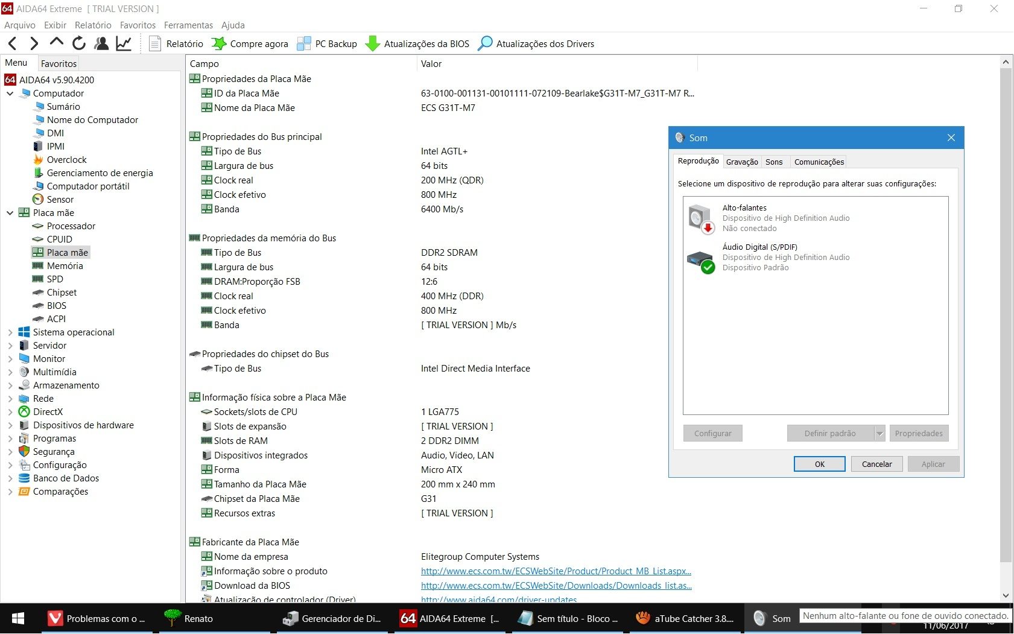Switch to the Favoritos sidebar tab

tap(59, 63)
